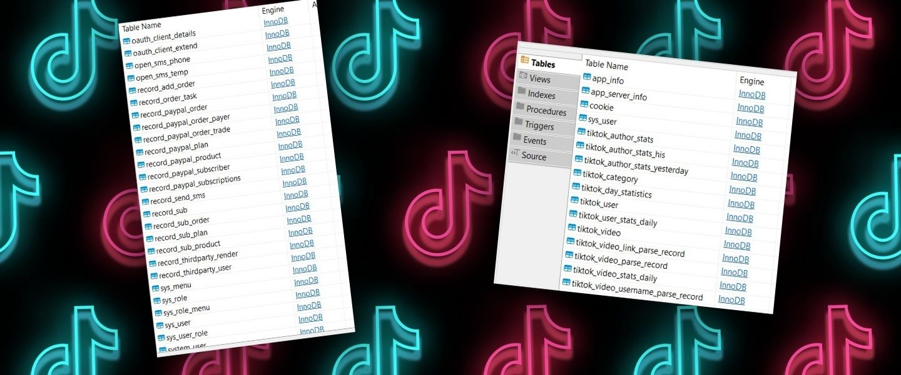Image resolution: width=901 pixels, height=375 pixels.
Task: Select sys_user in the left table list
Action: [178, 324]
